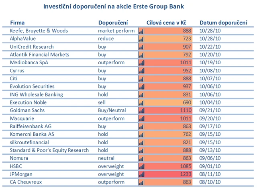Click the bar icon in the Citi row
Image resolution: width=257 pixels, height=188 pixels.
pyautogui.click(x=141, y=79)
